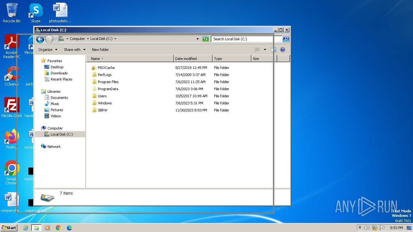The height and width of the screenshot is (232, 413).
Task: Open Recent Places in navigation pane
Action: (x=61, y=79)
